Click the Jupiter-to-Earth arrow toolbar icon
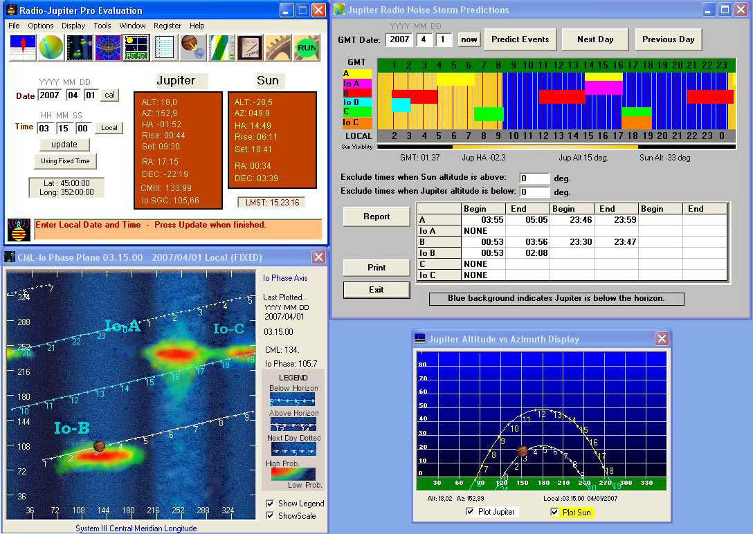This screenshot has height=534, width=753. [x=193, y=48]
